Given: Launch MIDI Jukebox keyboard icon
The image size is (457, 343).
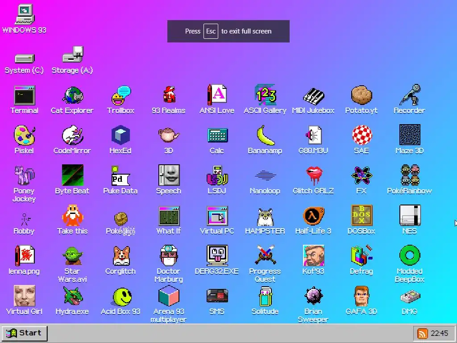Looking at the screenshot, I should pyautogui.click(x=313, y=96).
